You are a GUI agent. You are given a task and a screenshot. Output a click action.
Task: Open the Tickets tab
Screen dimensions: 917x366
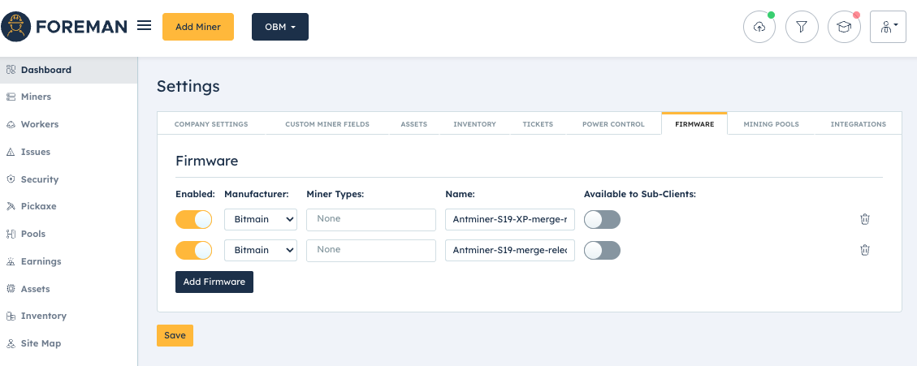coord(538,124)
